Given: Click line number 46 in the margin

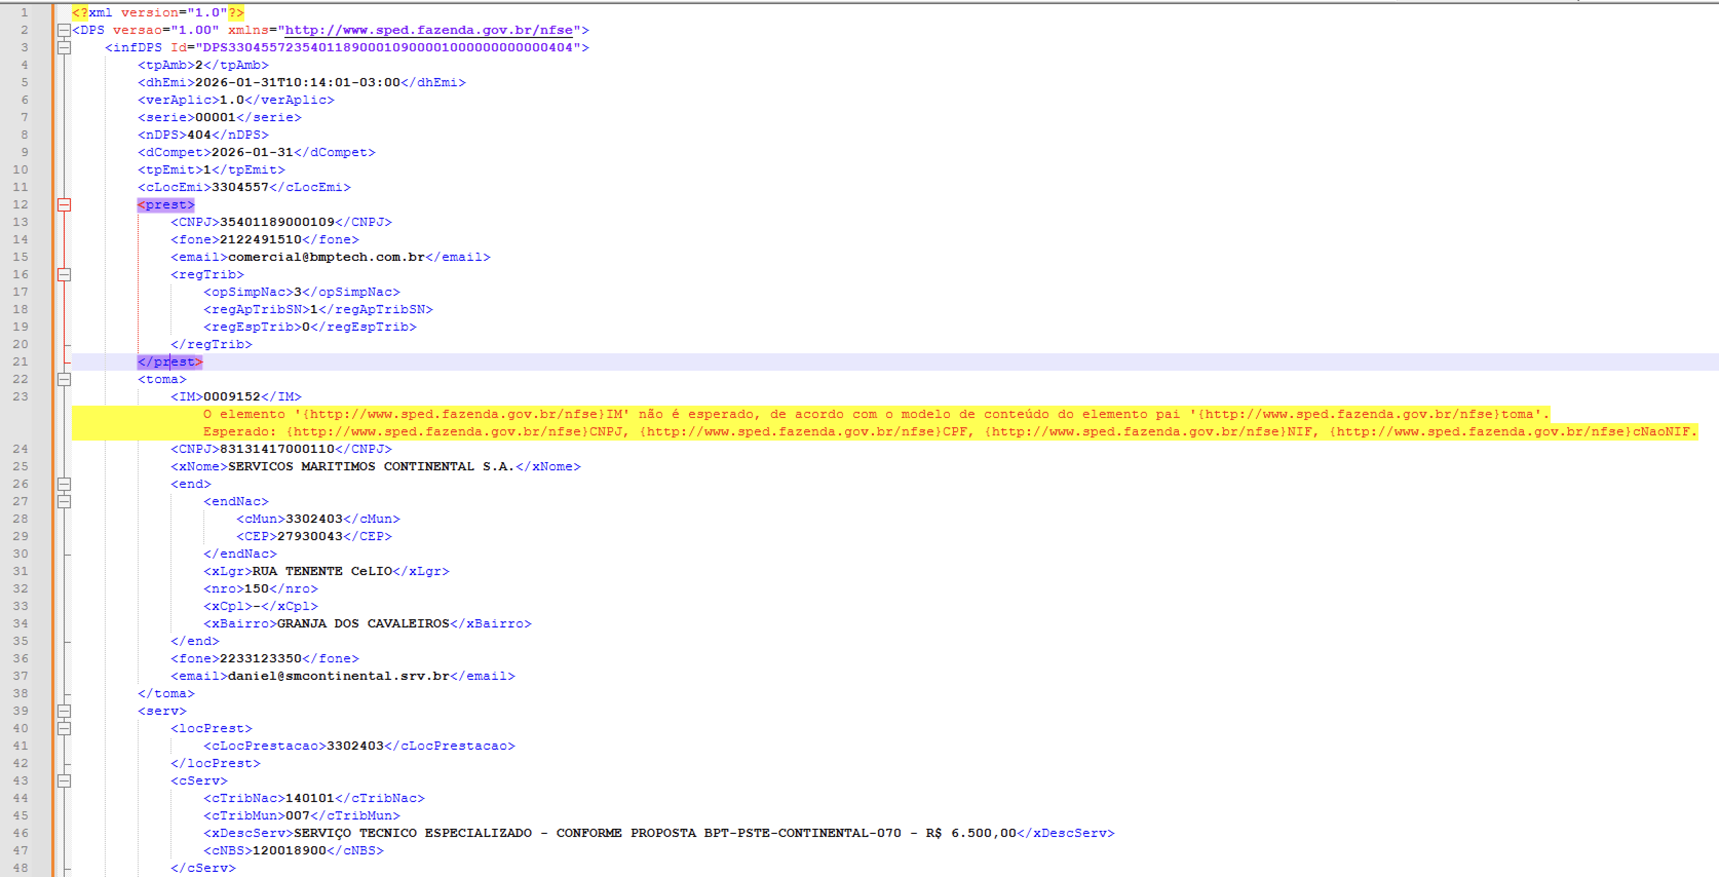Looking at the screenshot, I should pyautogui.click(x=21, y=833).
